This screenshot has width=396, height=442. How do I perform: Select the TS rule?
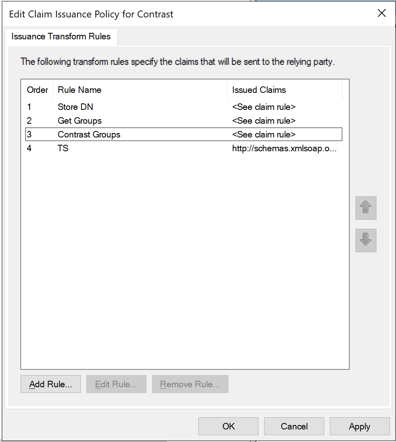[x=184, y=148]
